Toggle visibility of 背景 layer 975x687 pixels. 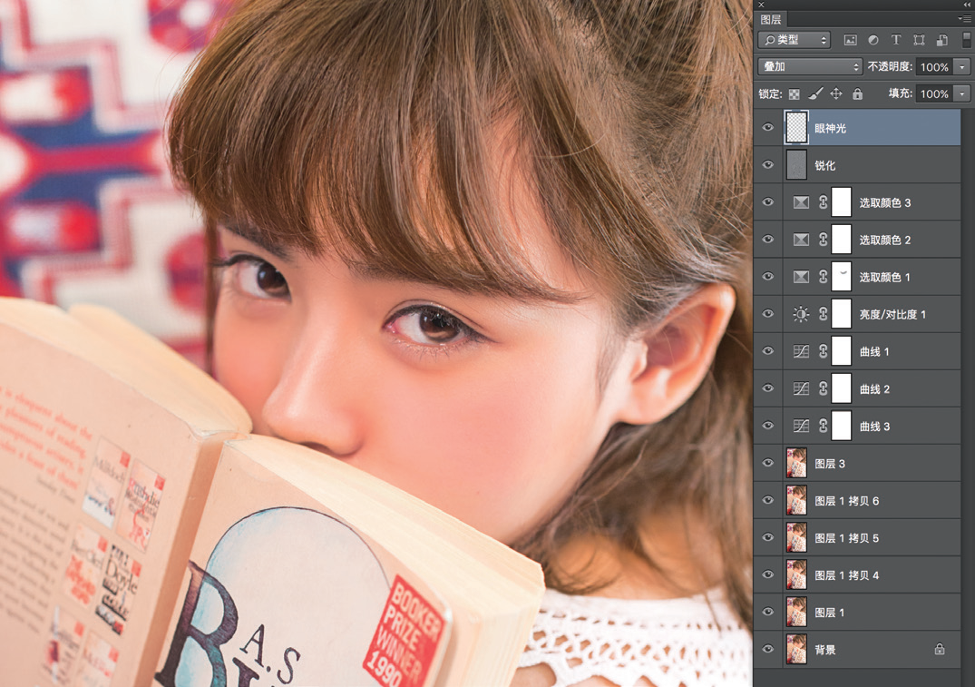pos(768,649)
